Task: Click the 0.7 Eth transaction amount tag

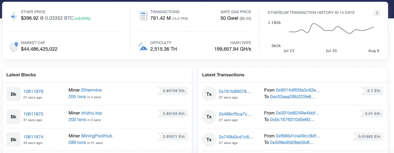Action: [372, 91]
